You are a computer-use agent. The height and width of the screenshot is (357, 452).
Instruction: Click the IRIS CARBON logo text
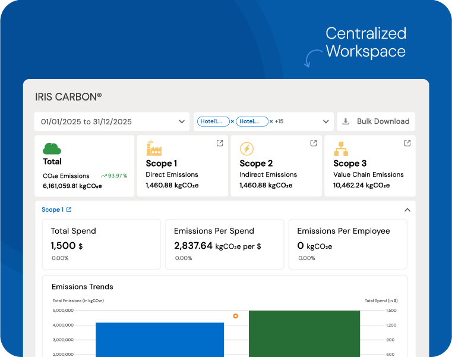point(68,97)
